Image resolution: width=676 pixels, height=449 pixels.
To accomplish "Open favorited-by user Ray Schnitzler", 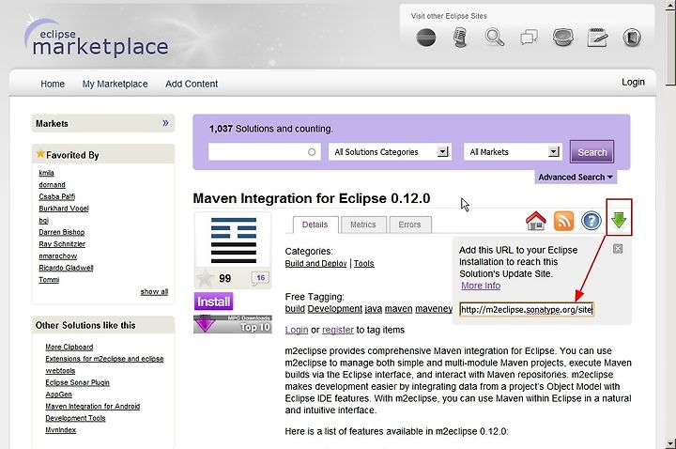I will coord(62,244).
